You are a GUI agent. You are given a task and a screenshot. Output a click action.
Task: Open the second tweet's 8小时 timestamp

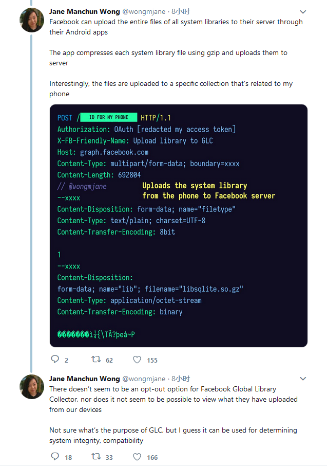pos(181,379)
